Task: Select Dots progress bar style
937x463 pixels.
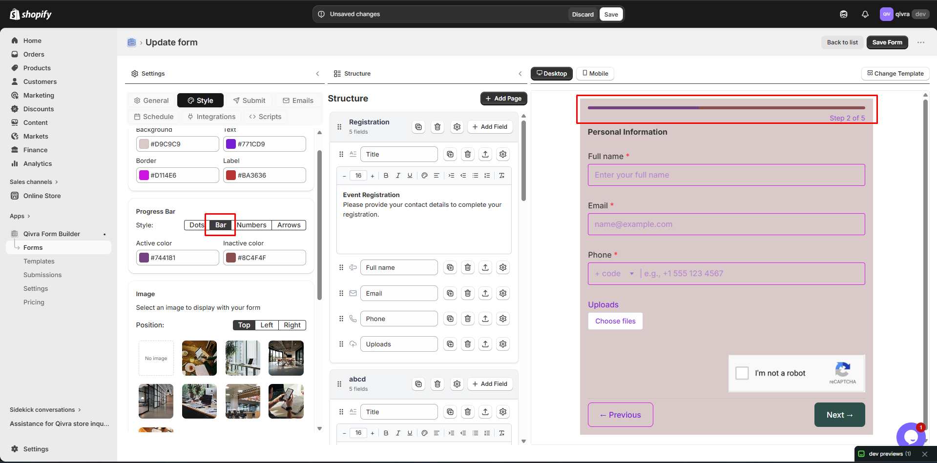Action: 197,225
